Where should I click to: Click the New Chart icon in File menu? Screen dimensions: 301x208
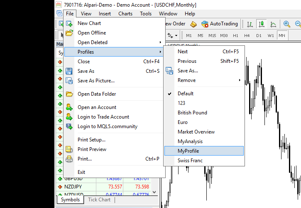pos(69,23)
